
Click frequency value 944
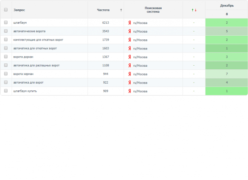(106, 74)
